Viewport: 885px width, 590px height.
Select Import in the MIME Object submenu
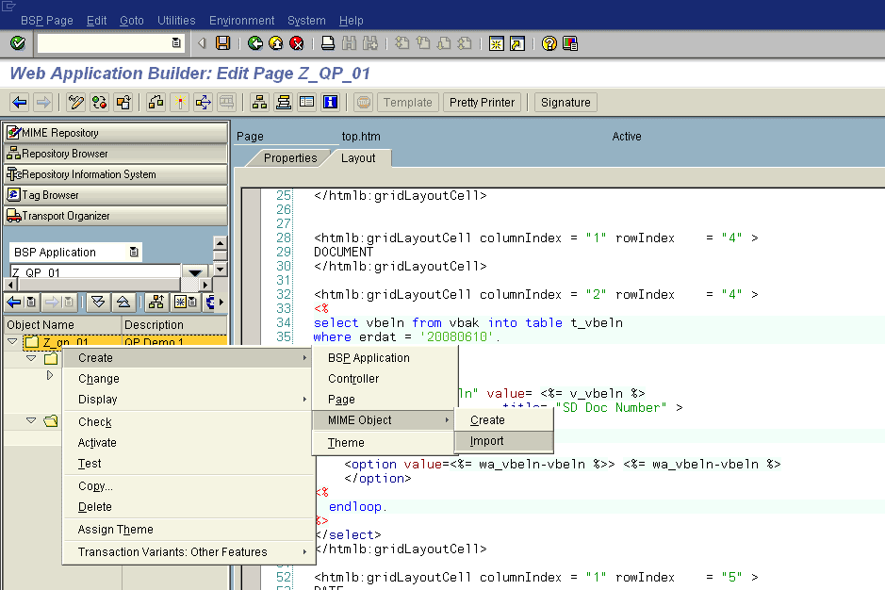click(503, 441)
